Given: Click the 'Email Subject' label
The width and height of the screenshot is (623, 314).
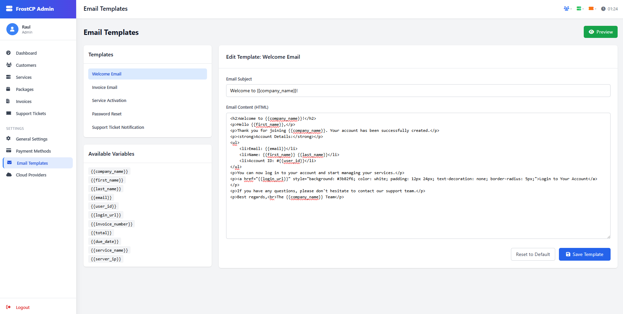Looking at the screenshot, I should coord(239,79).
